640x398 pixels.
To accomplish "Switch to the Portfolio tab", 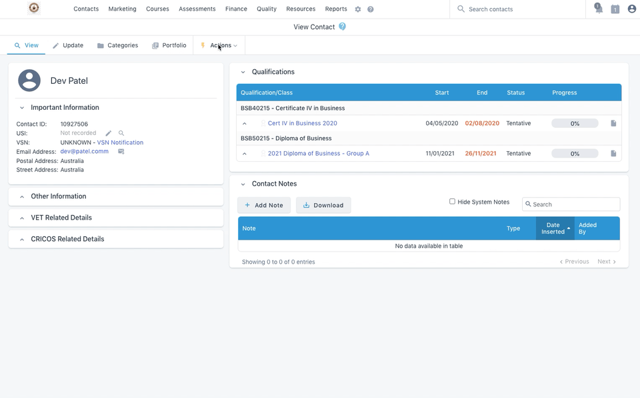I will click(x=169, y=45).
